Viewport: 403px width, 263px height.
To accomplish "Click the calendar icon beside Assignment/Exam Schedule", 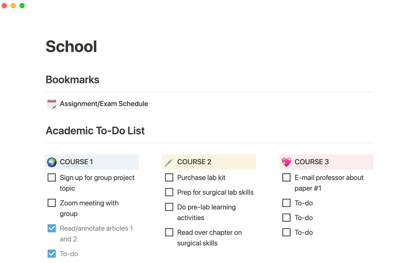I will 52,104.
